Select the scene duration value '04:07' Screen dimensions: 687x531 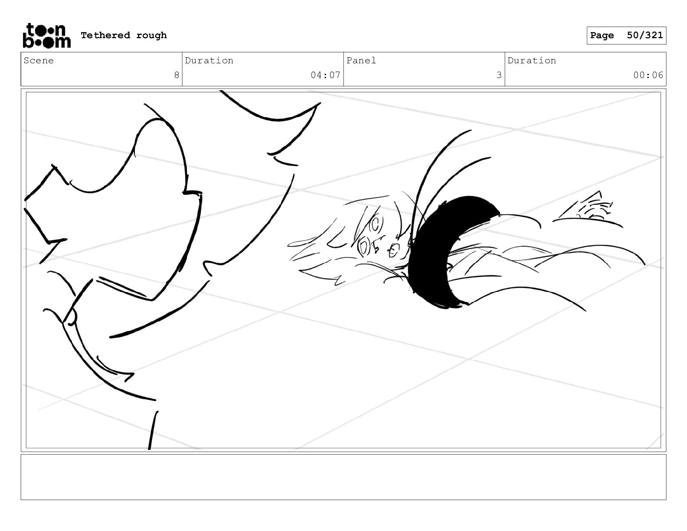325,75
